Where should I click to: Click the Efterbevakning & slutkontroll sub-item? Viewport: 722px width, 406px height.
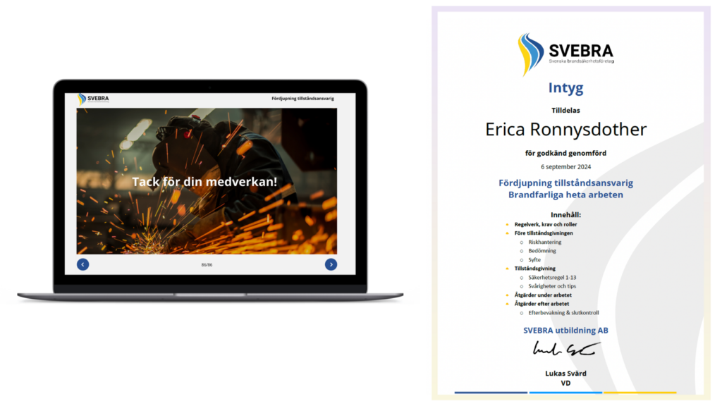563,313
